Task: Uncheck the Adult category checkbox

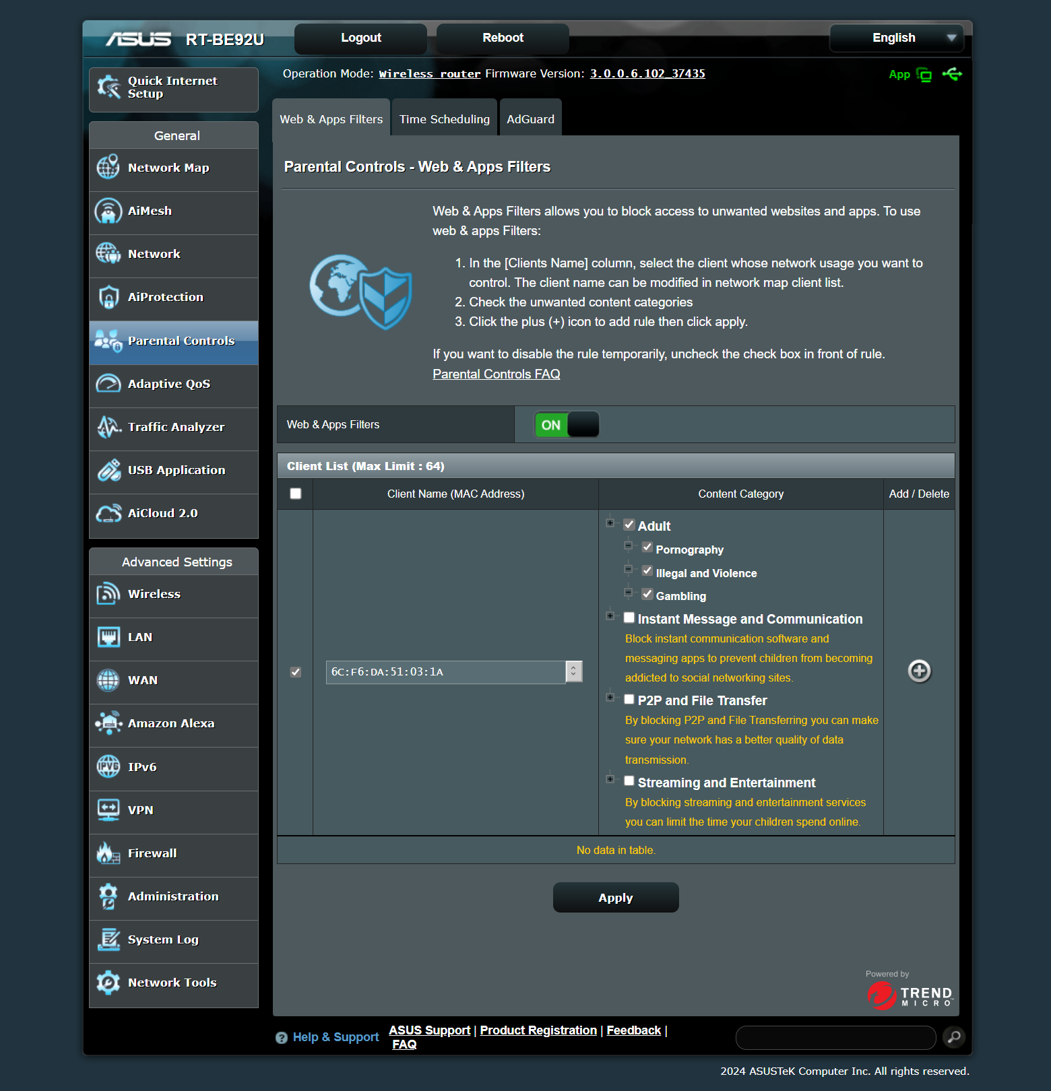Action: (629, 525)
